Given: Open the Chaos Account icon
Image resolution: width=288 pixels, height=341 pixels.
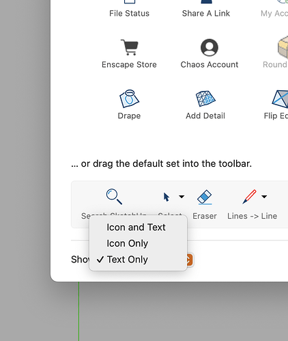Looking at the screenshot, I should (x=210, y=47).
